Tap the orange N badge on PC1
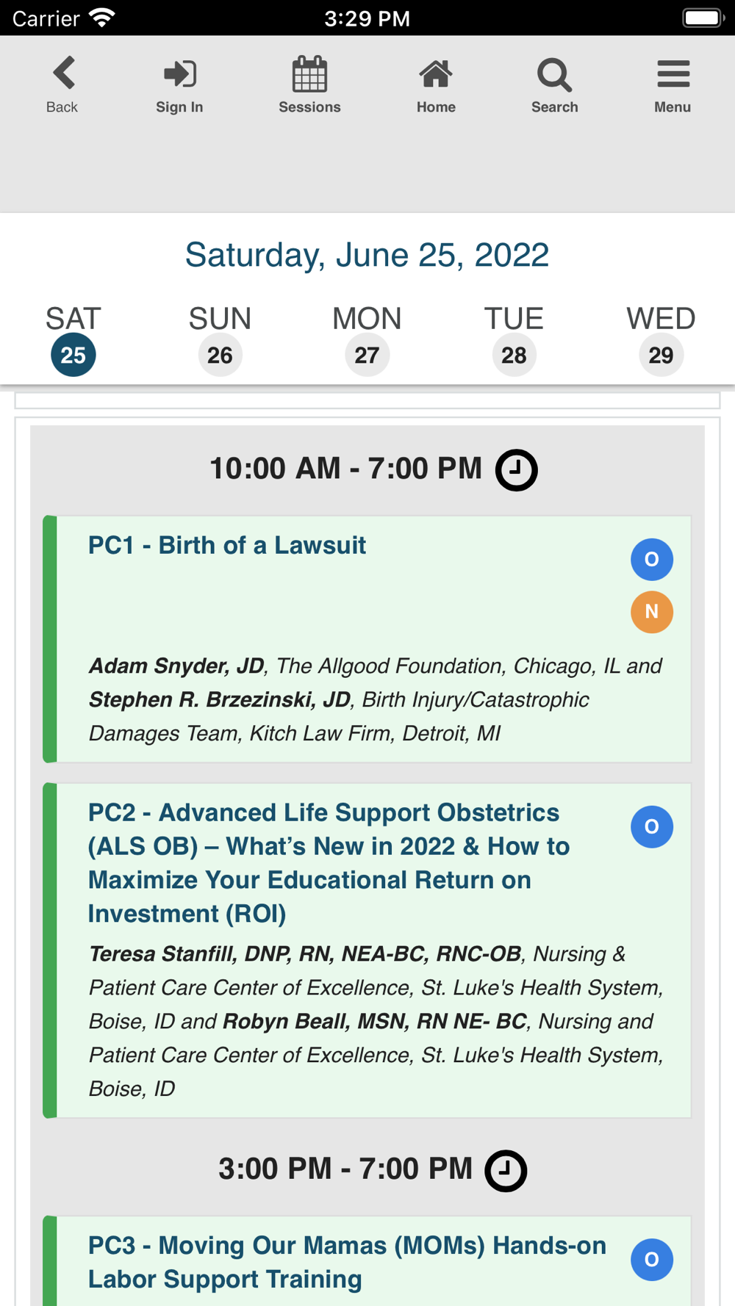This screenshot has width=735, height=1306. 652,612
